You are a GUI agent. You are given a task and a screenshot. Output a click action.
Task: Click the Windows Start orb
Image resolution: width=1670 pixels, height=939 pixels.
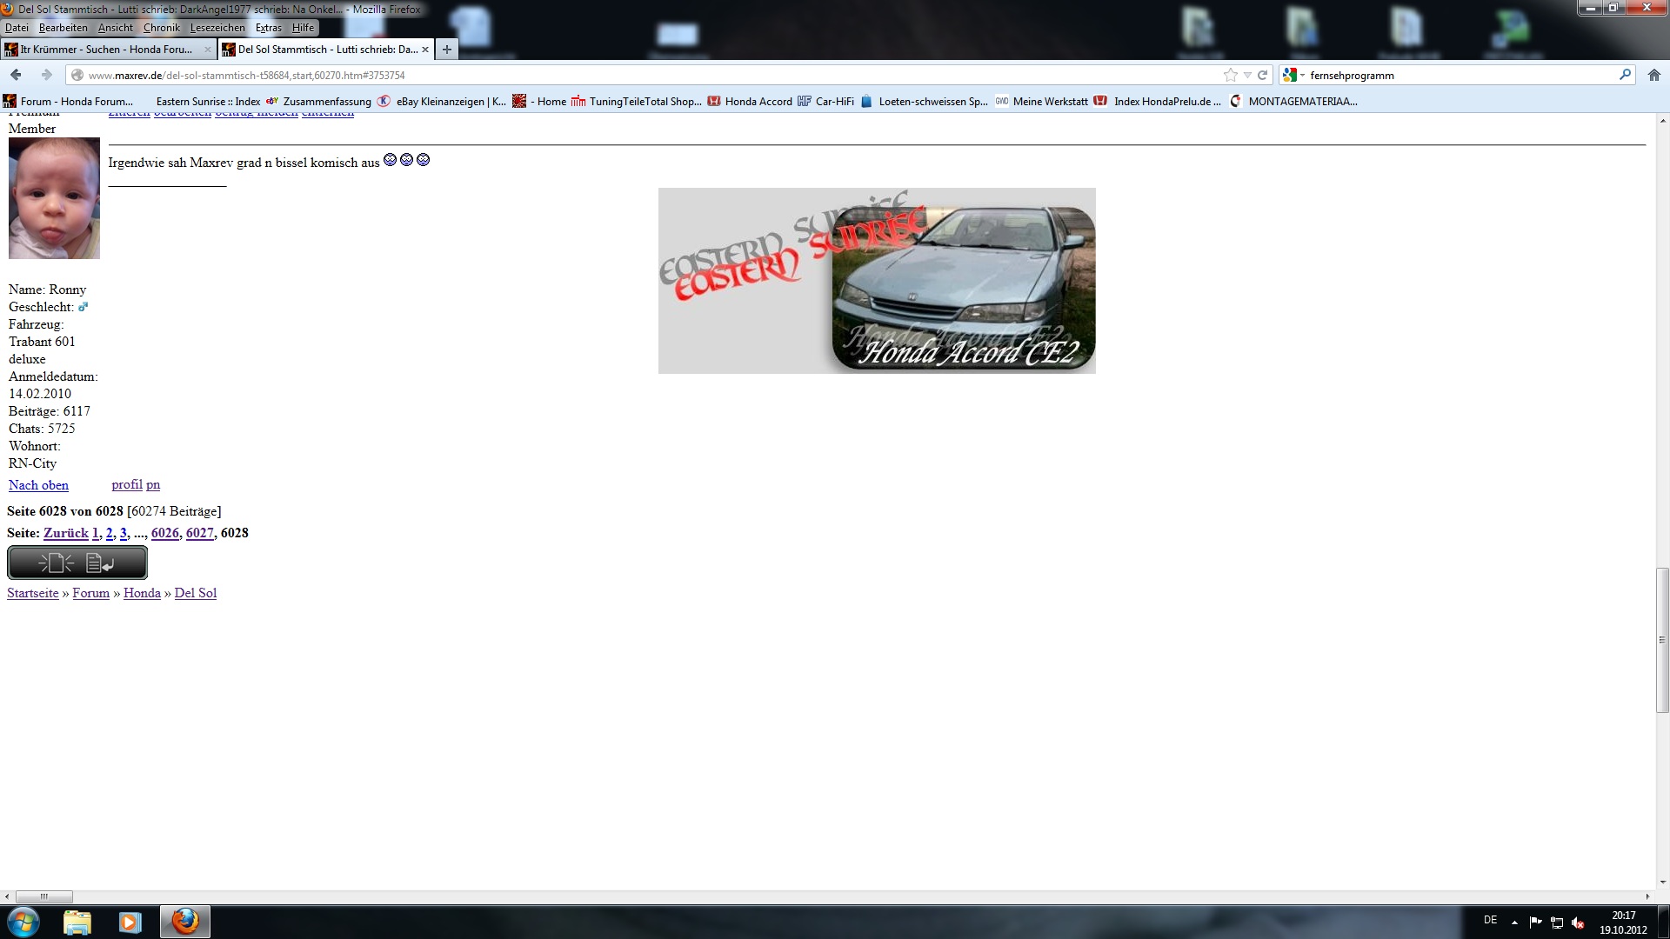point(23,922)
